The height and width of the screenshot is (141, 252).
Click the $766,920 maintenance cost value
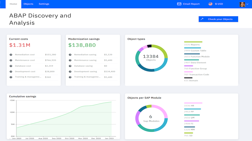(x=50, y=60)
